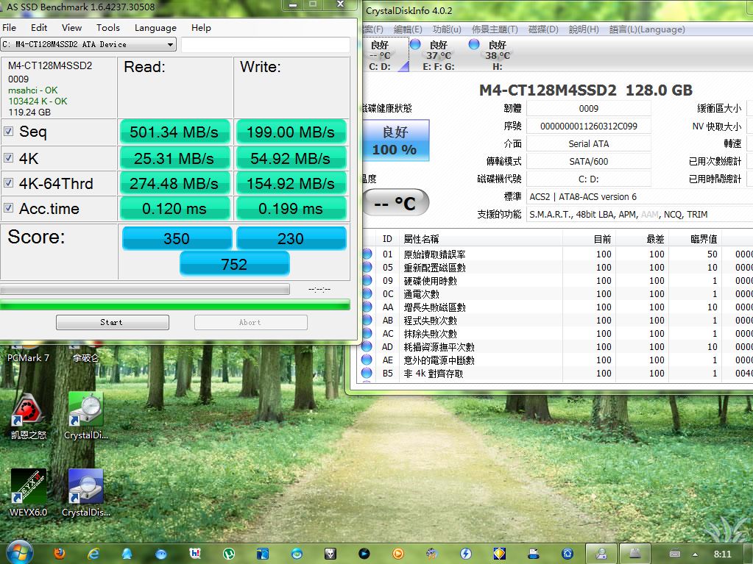Launch Internet Explorer from the taskbar

[93, 554]
